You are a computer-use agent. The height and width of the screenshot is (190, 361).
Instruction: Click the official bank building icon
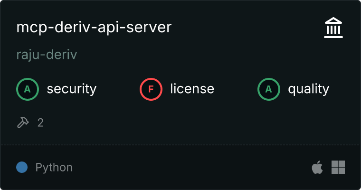(333, 28)
